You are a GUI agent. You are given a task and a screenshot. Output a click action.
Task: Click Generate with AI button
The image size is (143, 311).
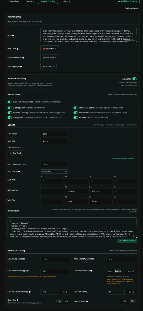click(127, 241)
